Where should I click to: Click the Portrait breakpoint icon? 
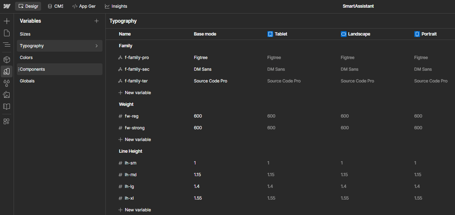[417, 34]
